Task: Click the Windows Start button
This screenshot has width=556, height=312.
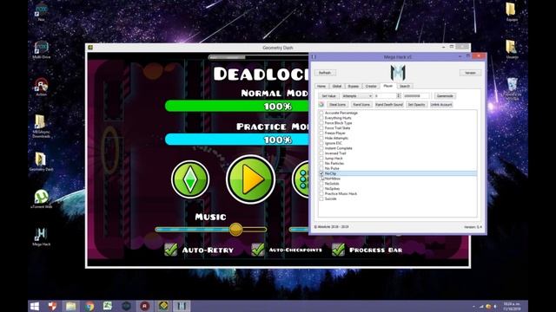Action: click(35, 306)
